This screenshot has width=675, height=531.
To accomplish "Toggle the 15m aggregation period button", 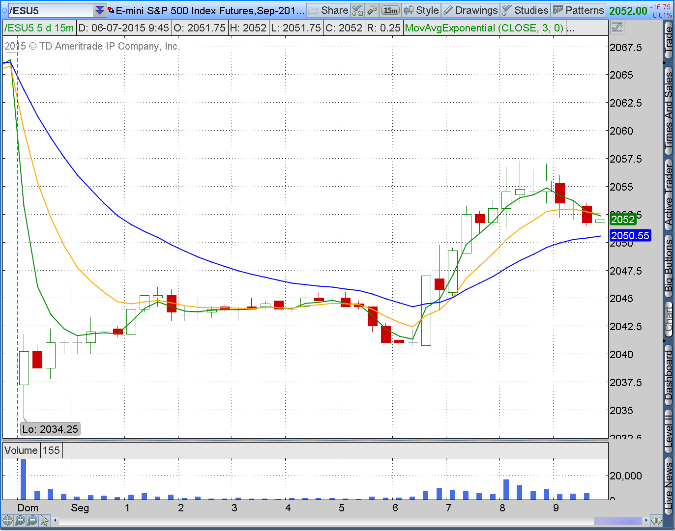I will point(390,10).
